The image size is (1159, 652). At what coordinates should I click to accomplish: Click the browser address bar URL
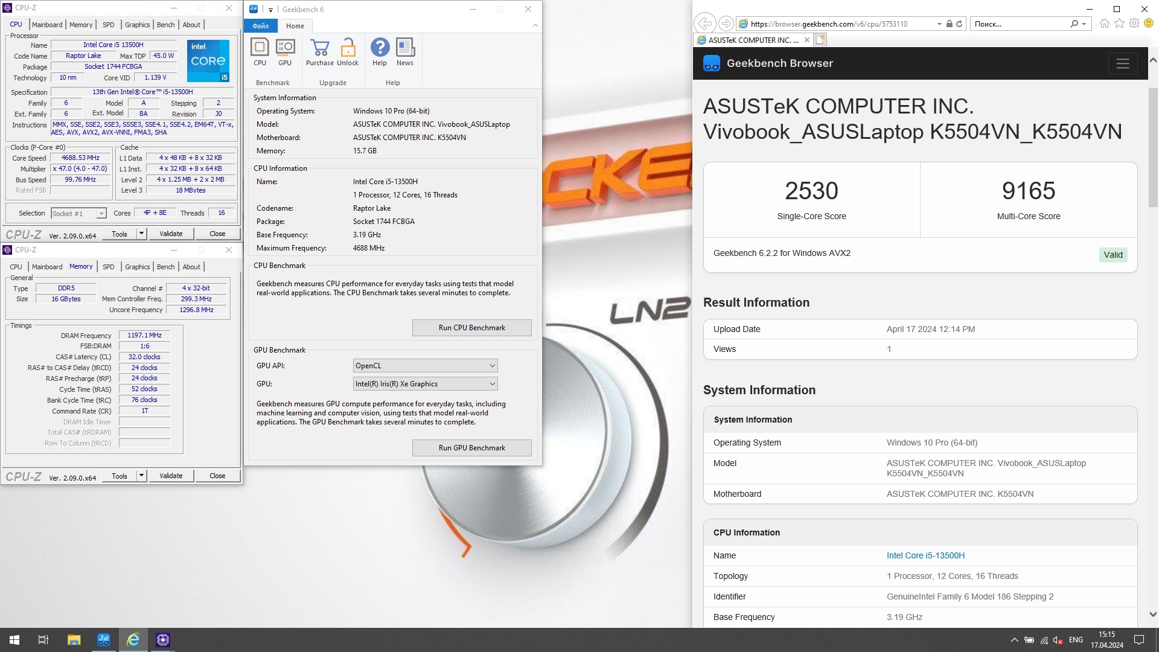click(x=829, y=24)
